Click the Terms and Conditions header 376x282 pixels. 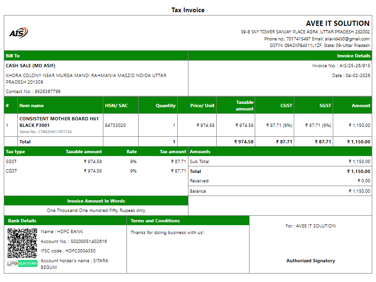pos(155,221)
